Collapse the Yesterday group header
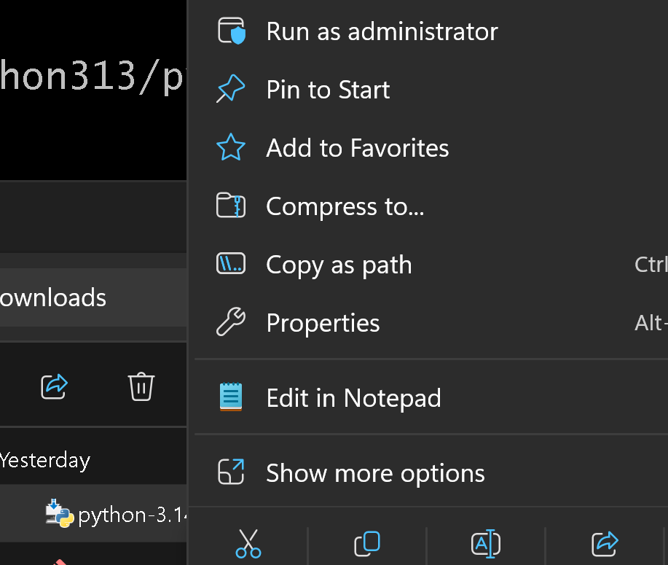Viewport: 668px width, 565px height. tap(45, 460)
